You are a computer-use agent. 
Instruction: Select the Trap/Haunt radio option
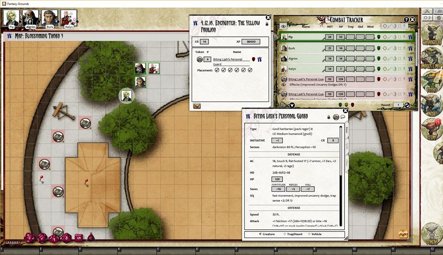tap(285, 234)
